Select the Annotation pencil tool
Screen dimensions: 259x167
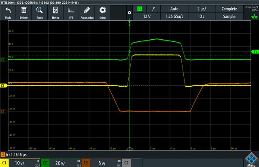point(87,13)
